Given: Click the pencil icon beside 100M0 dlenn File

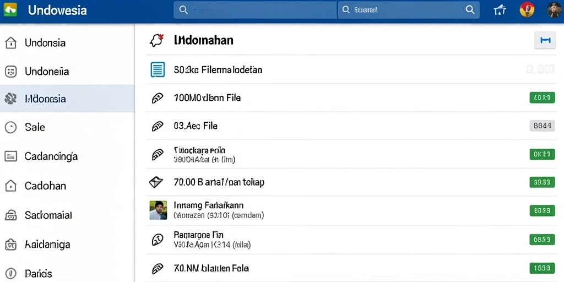Looking at the screenshot, I should (x=158, y=98).
